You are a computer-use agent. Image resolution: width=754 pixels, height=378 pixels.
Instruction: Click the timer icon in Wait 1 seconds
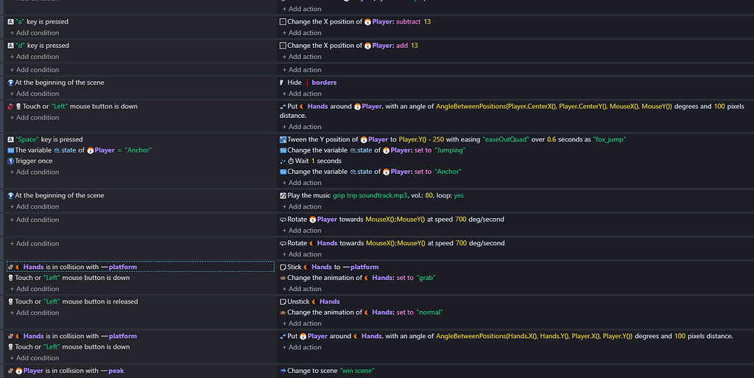point(291,161)
